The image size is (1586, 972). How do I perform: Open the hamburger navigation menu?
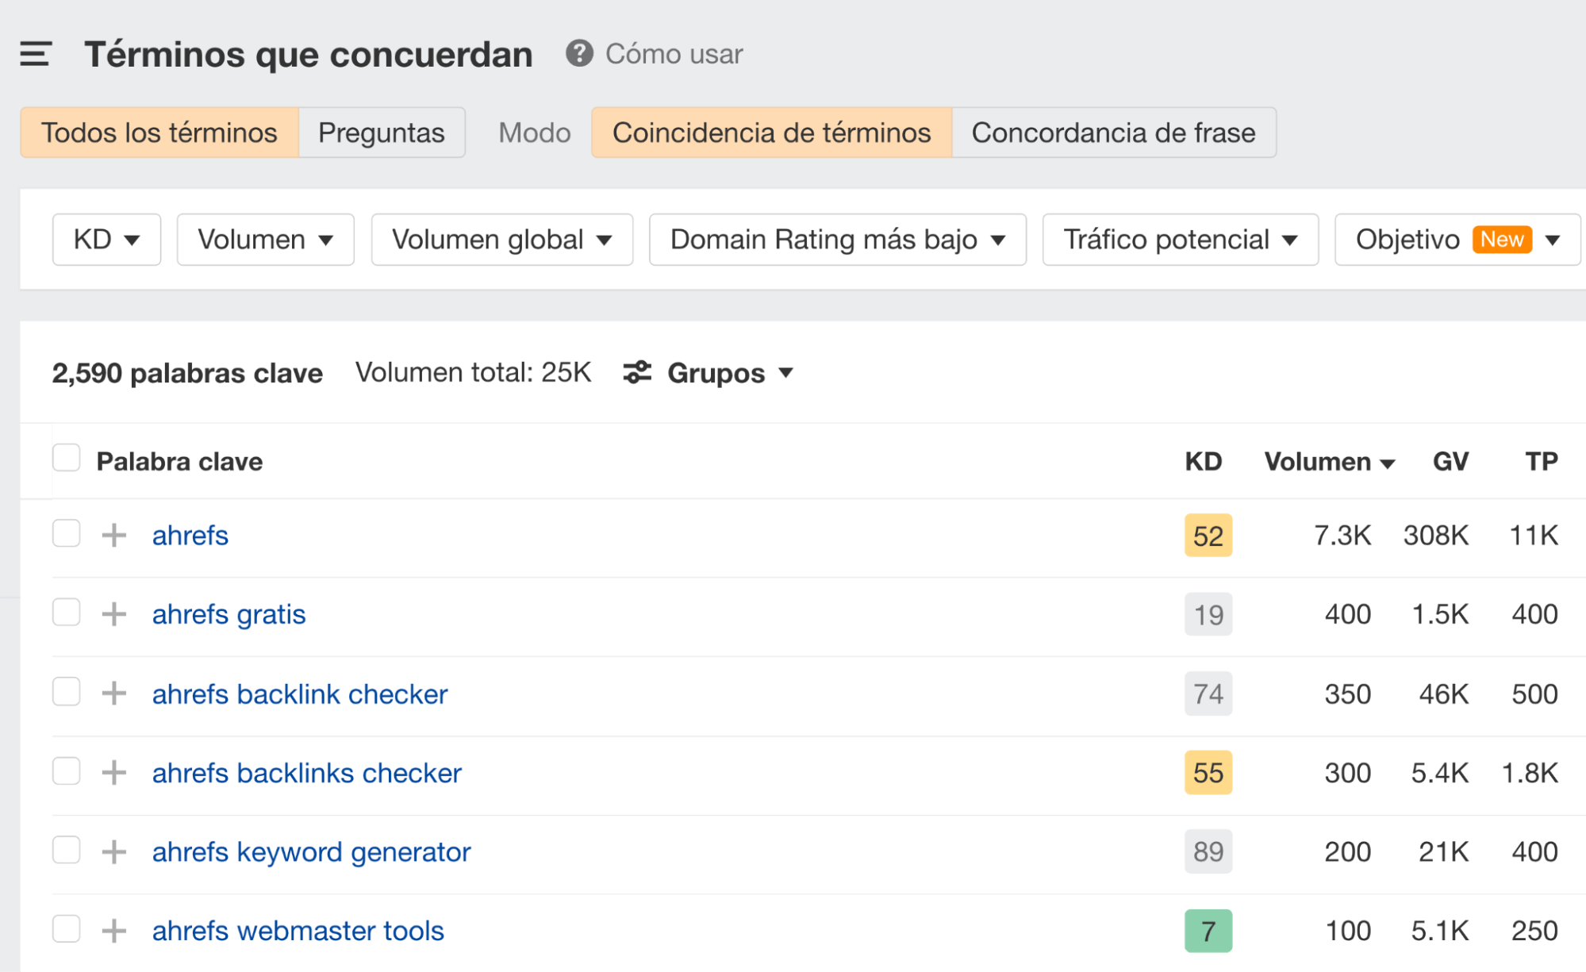click(35, 54)
